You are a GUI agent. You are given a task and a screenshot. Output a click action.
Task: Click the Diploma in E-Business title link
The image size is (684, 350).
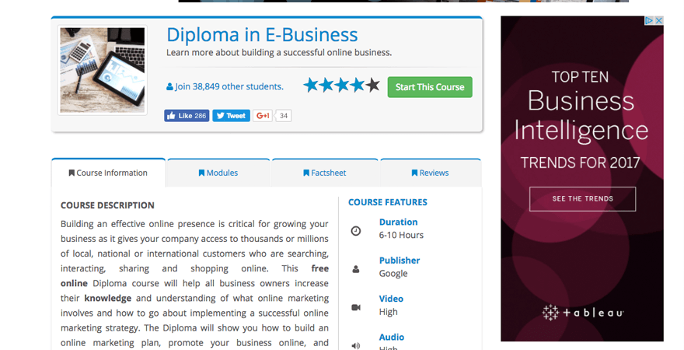[x=262, y=35]
